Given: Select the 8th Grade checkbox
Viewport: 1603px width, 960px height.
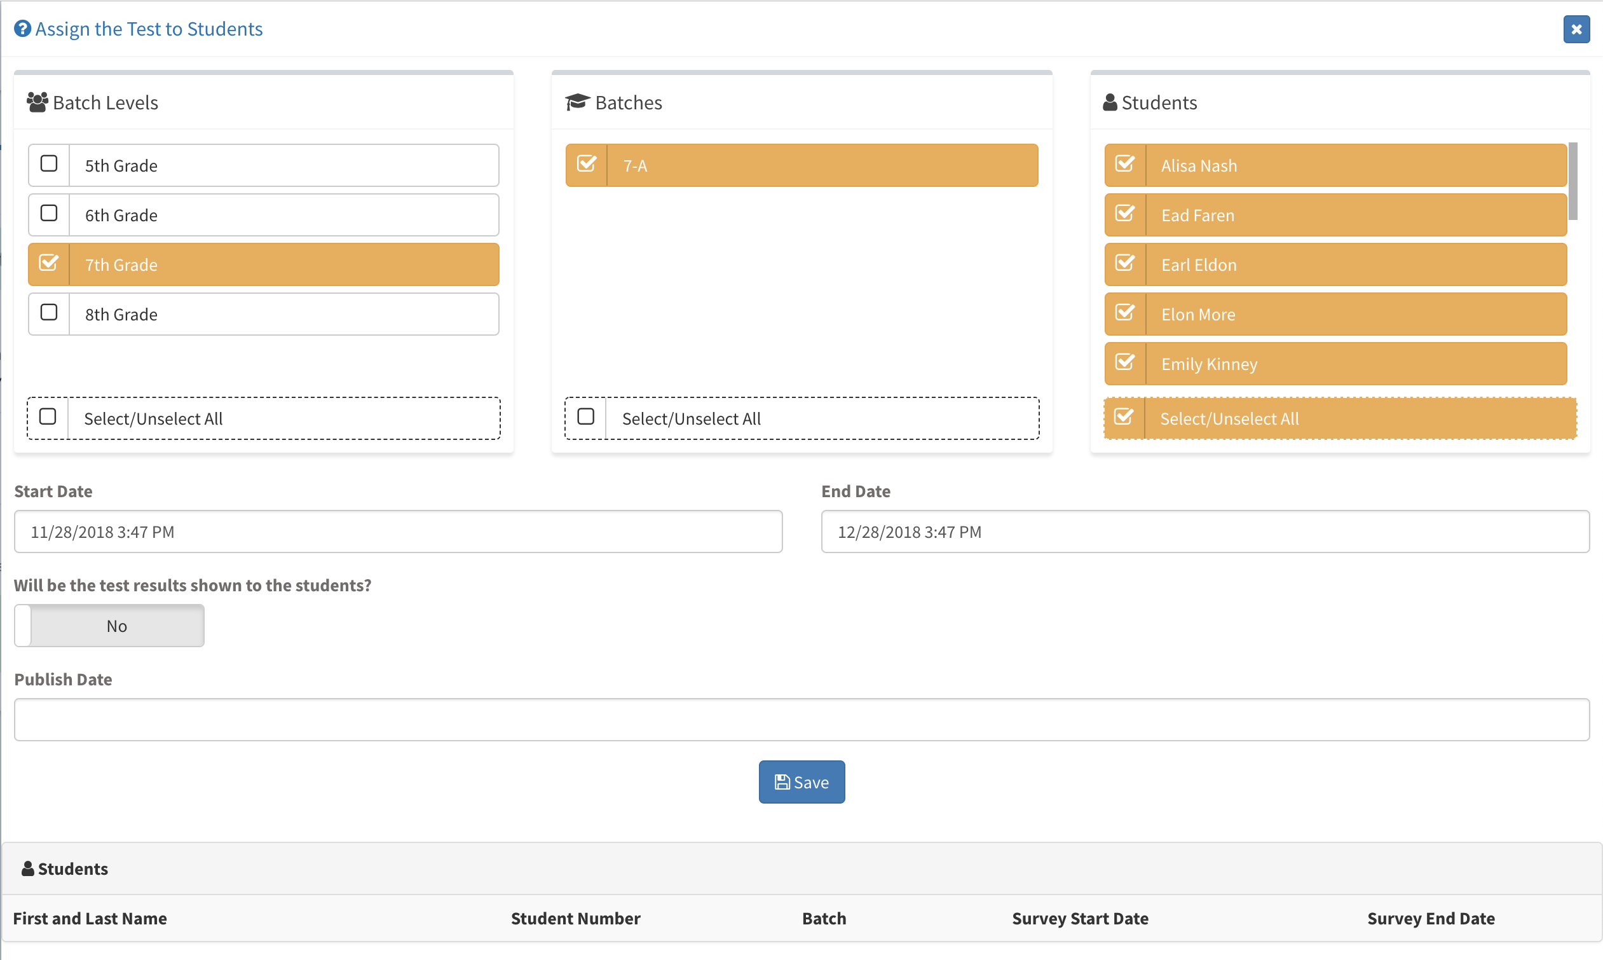Looking at the screenshot, I should (x=49, y=313).
